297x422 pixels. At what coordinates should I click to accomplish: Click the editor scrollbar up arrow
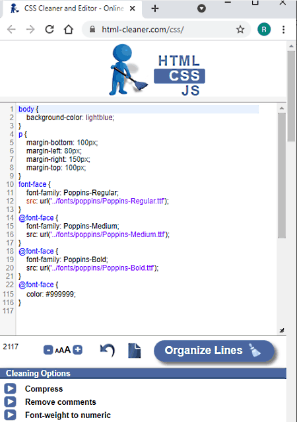click(282, 108)
